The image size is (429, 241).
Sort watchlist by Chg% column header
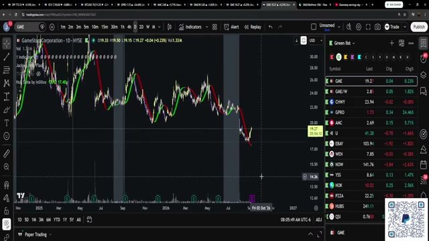click(x=410, y=69)
